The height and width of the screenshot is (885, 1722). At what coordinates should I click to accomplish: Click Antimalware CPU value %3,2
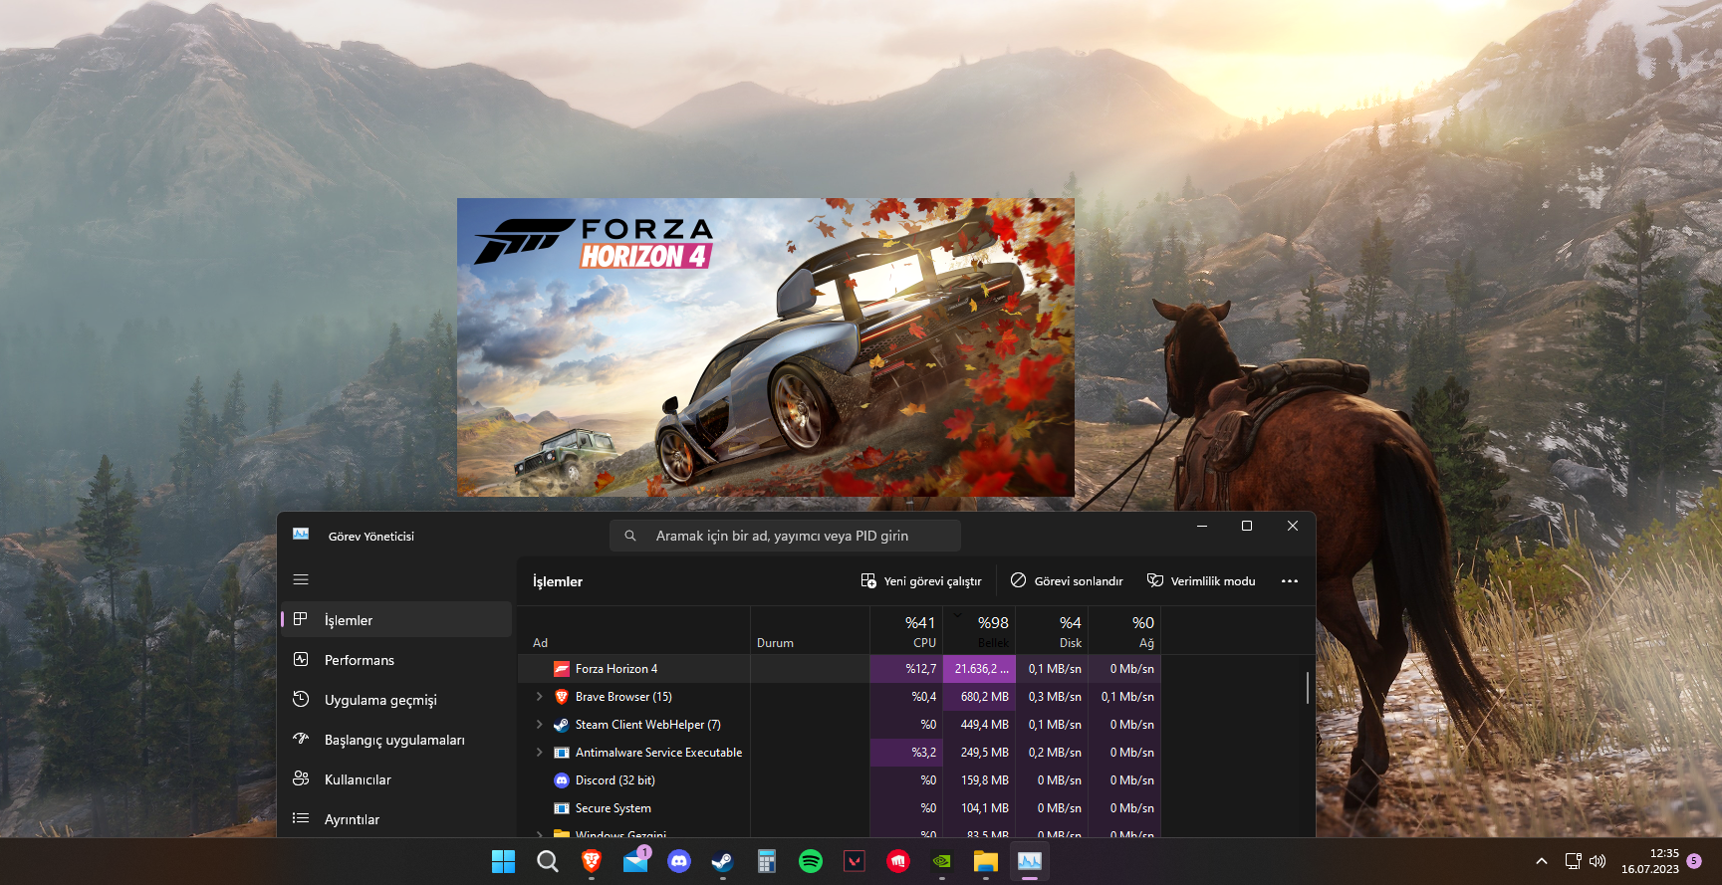(x=906, y=753)
